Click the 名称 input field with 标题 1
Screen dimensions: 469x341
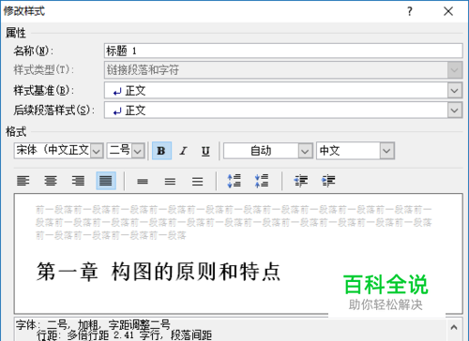tap(283, 51)
